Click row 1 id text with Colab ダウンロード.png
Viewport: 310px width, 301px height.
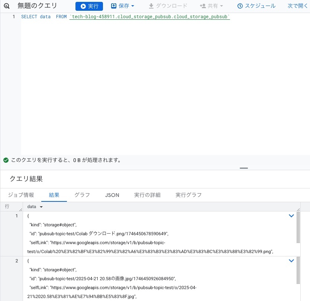coord(99,234)
